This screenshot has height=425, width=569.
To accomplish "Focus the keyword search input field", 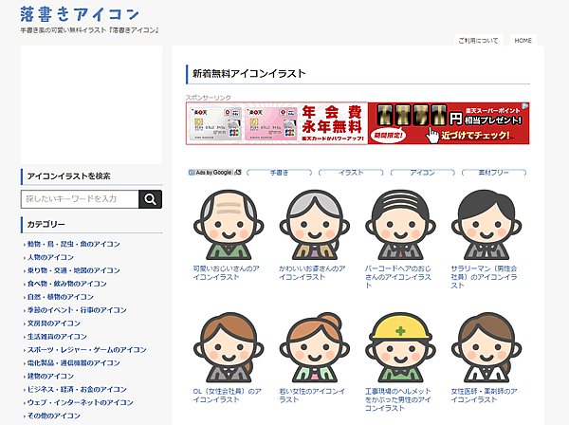I will pos(80,199).
